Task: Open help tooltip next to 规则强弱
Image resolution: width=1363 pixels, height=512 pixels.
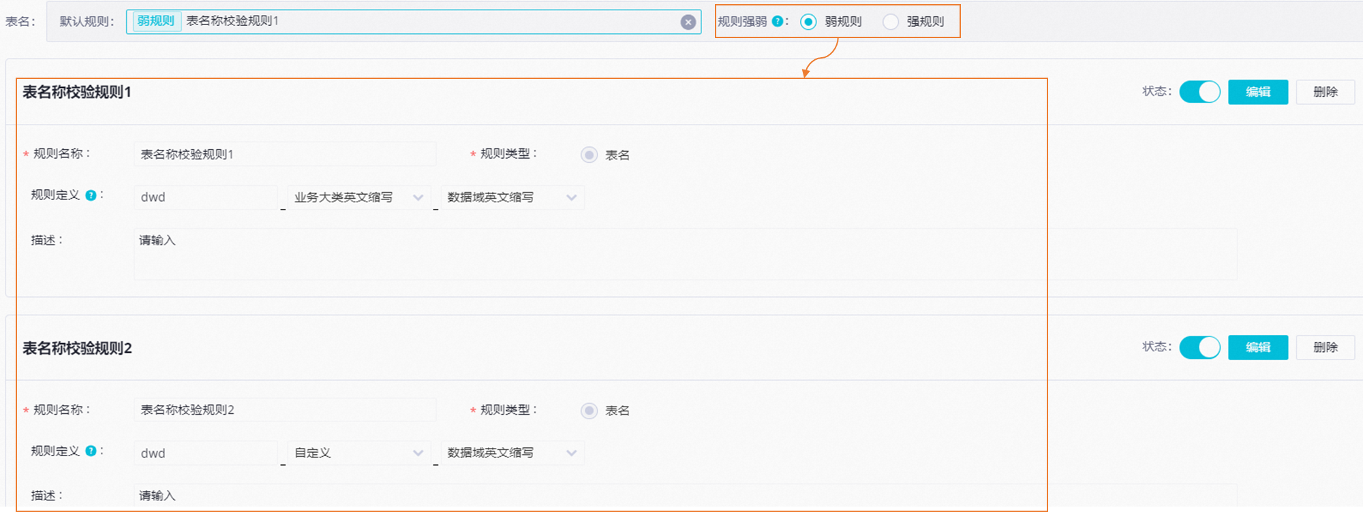Action: click(x=777, y=21)
